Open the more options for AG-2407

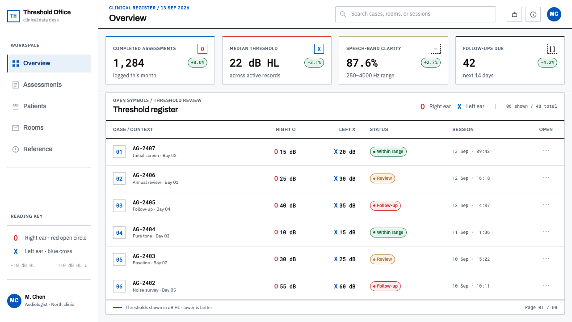(x=546, y=151)
